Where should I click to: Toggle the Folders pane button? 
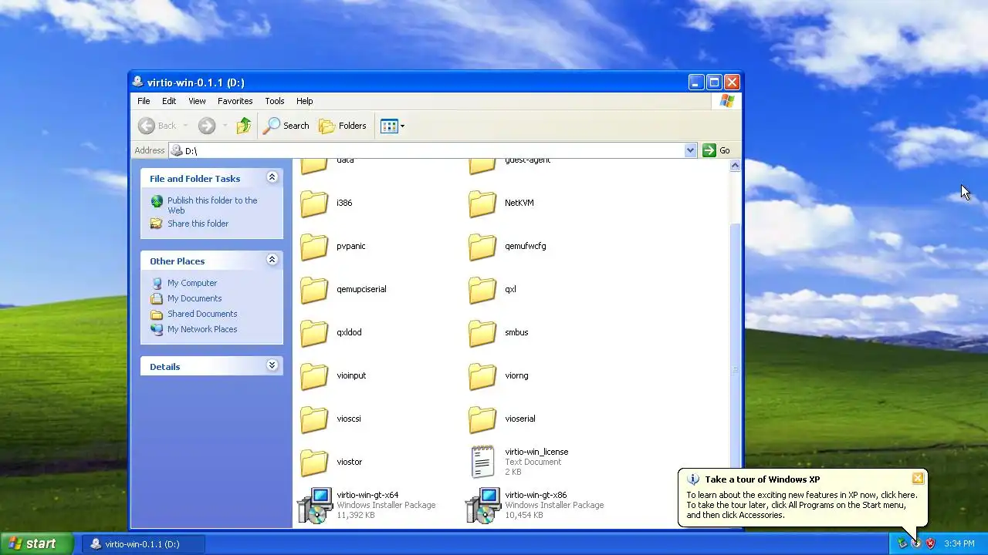click(343, 126)
